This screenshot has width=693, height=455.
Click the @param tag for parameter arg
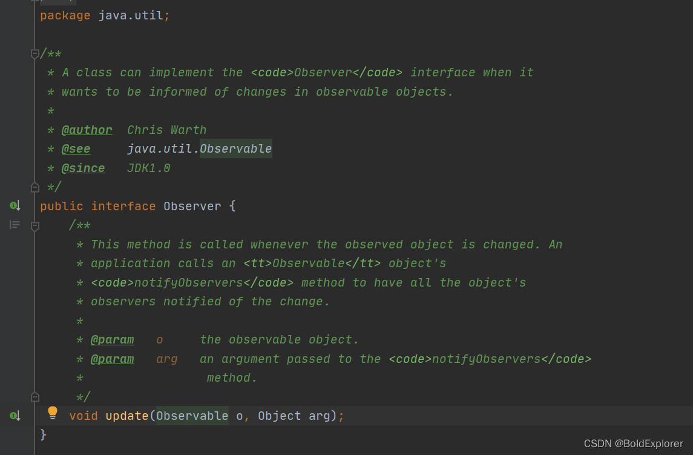point(113,359)
